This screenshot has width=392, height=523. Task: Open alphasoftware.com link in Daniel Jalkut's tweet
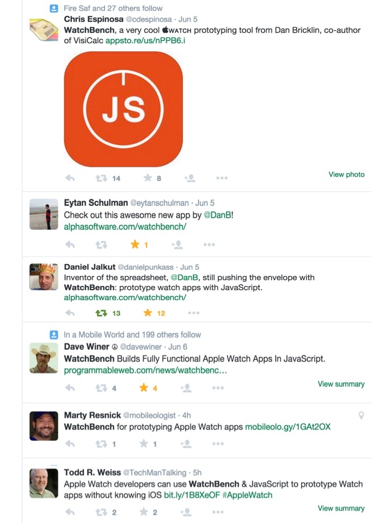[125, 297]
